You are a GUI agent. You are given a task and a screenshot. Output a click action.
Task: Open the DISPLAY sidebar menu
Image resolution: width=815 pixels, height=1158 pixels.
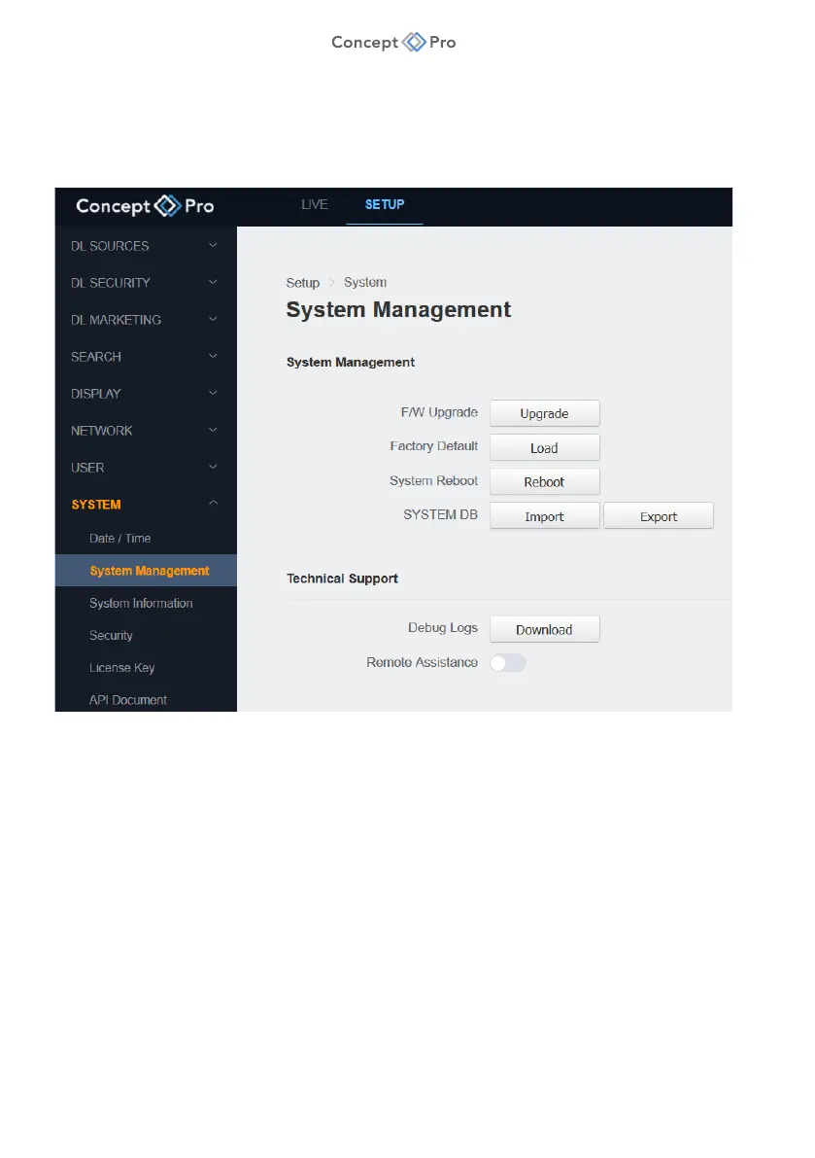pyautogui.click(x=146, y=394)
